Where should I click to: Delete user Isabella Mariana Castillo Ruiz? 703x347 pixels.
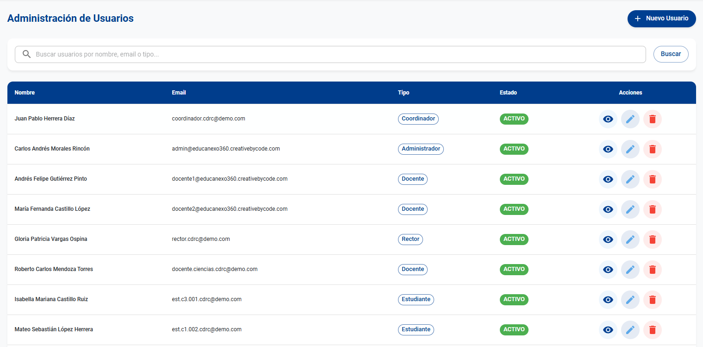pyautogui.click(x=653, y=300)
